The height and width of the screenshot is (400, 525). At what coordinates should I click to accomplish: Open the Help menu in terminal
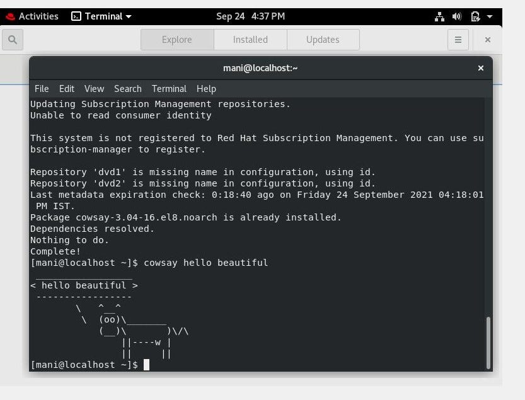(206, 89)
